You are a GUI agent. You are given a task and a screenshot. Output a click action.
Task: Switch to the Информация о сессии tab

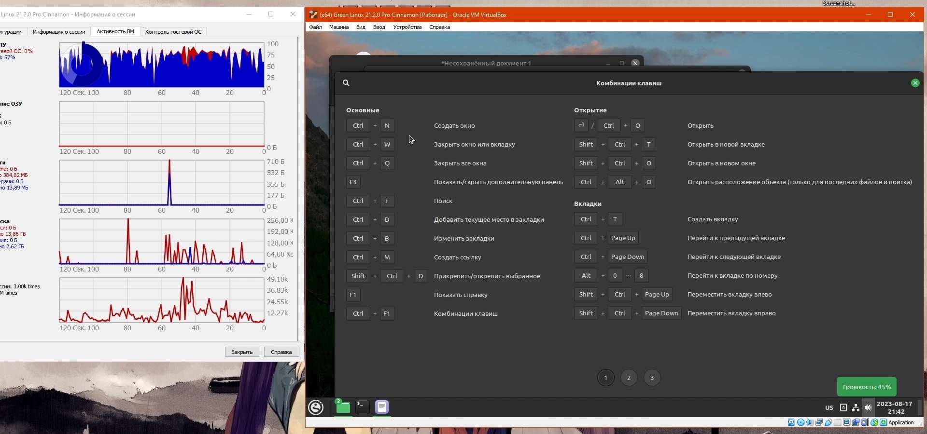coord(59,32)
